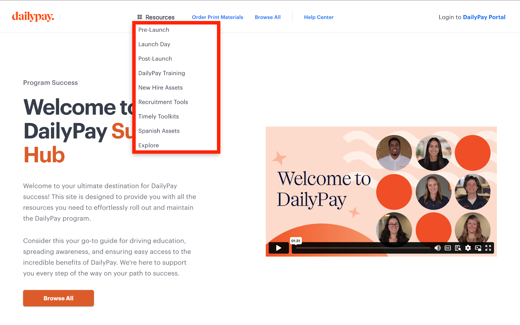Select Pre-Launch from Resources menu

click(154, 30)
